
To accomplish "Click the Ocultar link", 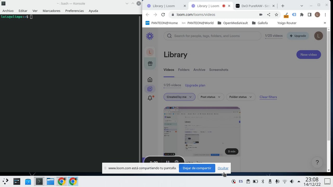I will tap(223, 168).
